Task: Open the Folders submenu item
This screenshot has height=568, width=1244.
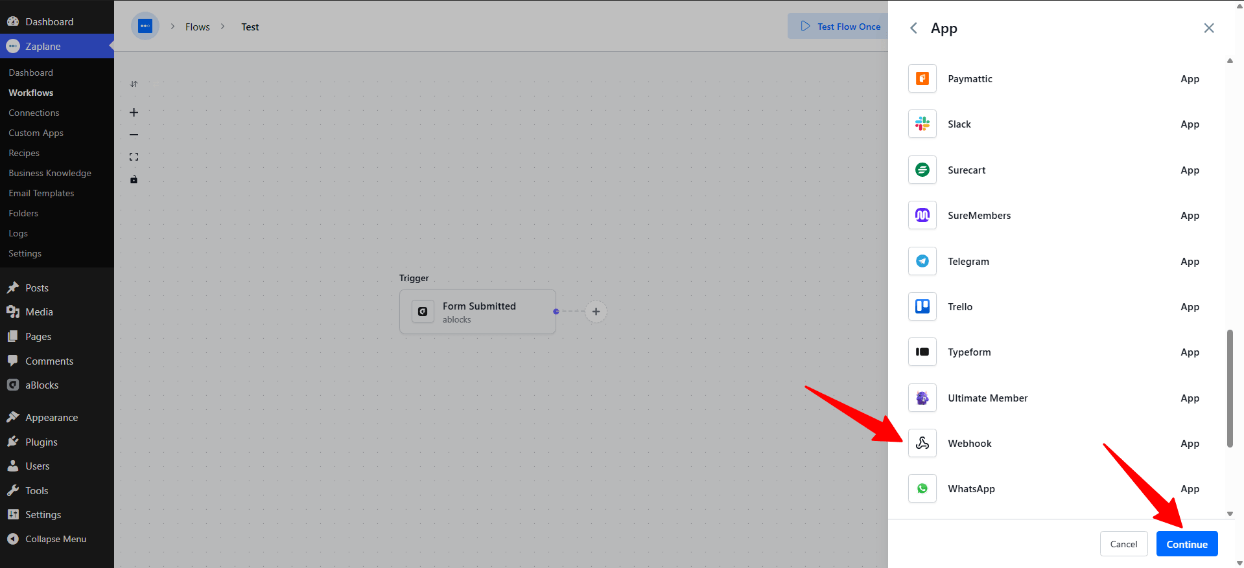Action: [23, 213]
